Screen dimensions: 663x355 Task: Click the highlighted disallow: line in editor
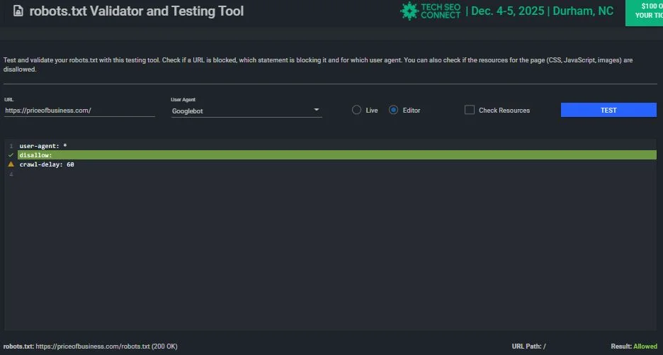[x=337, y=155]
